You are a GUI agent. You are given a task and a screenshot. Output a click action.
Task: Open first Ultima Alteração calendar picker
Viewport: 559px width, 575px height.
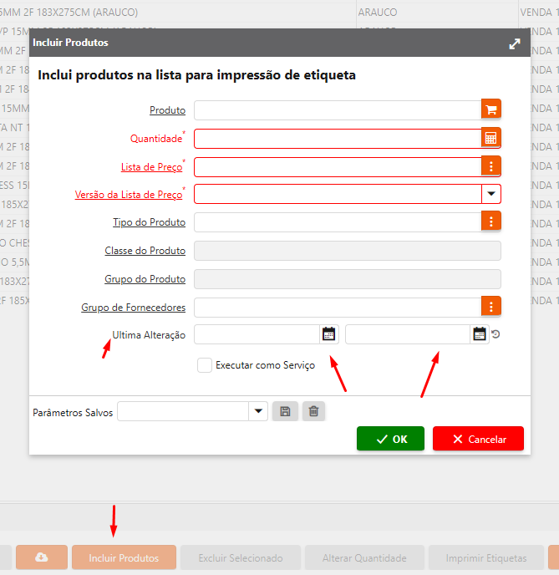point(329,334)
